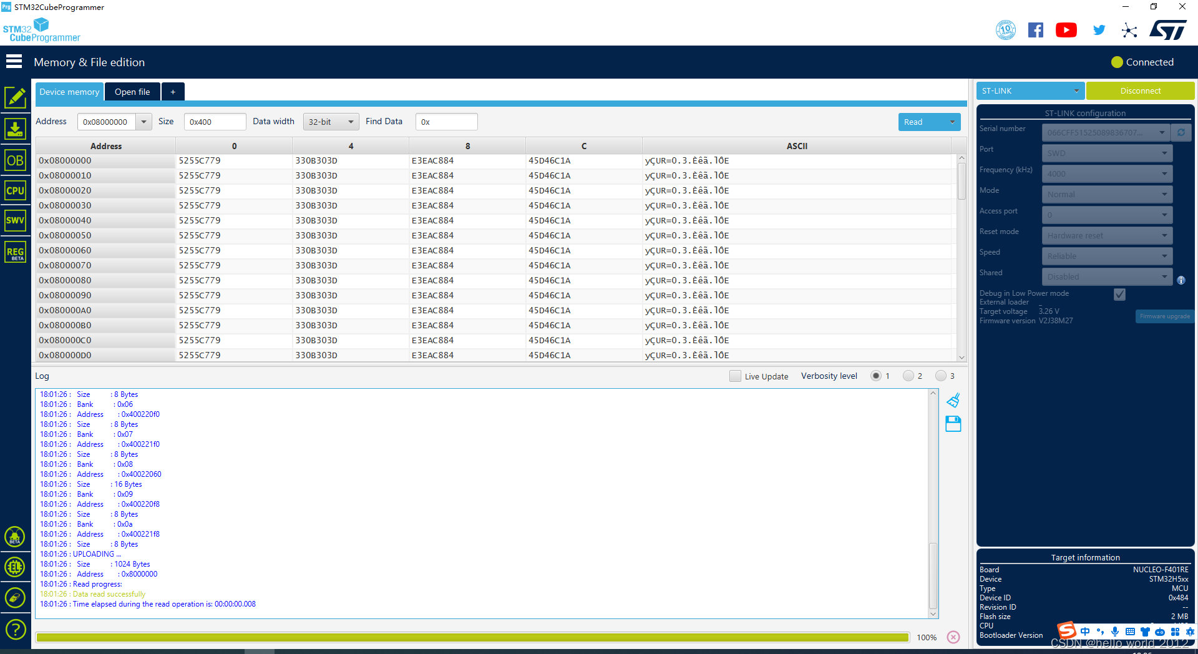1198x654 pixels.
Task: Select verbosity level 1
Action: pyautogui.click(x=876, y=376)
